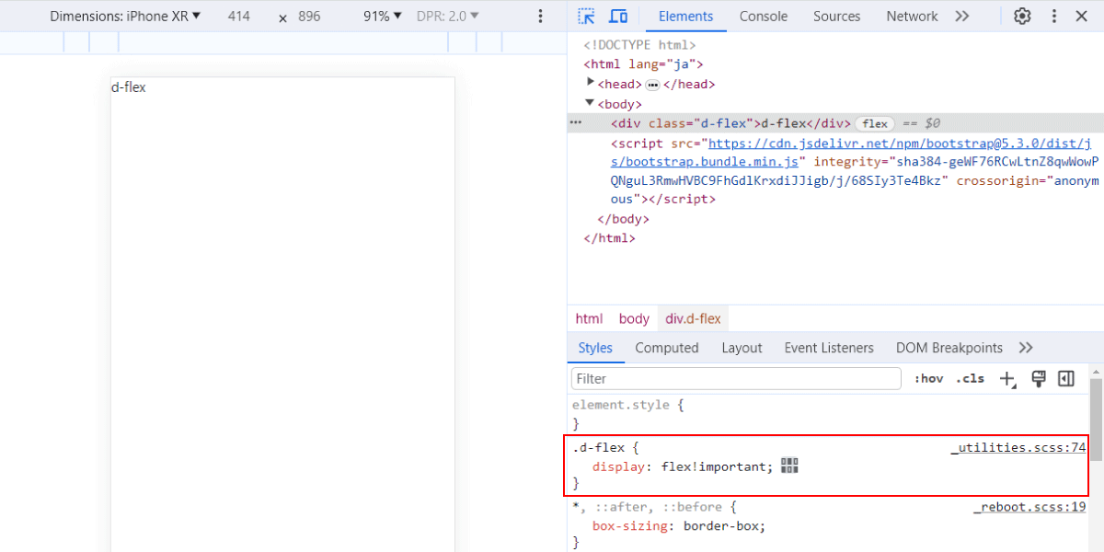Open the DevTools three-dot customize menu
This screenshot has width=1104, height=552.
pos(1054,17)
